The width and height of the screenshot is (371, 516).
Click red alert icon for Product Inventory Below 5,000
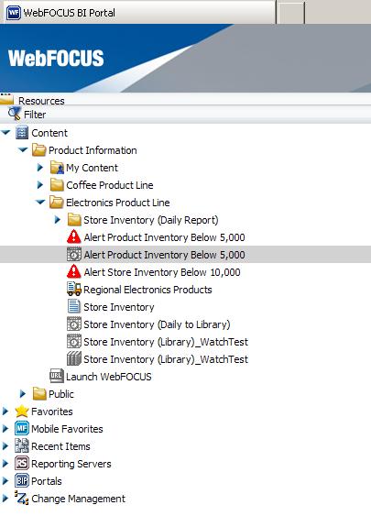coord(74,237)
